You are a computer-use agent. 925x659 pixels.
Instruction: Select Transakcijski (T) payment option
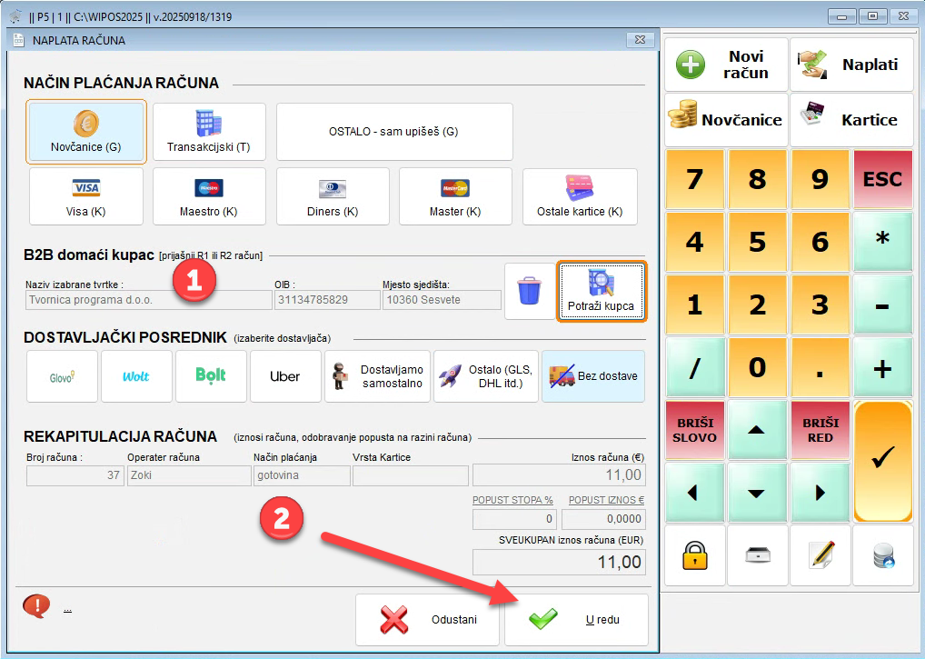[209, 132]
